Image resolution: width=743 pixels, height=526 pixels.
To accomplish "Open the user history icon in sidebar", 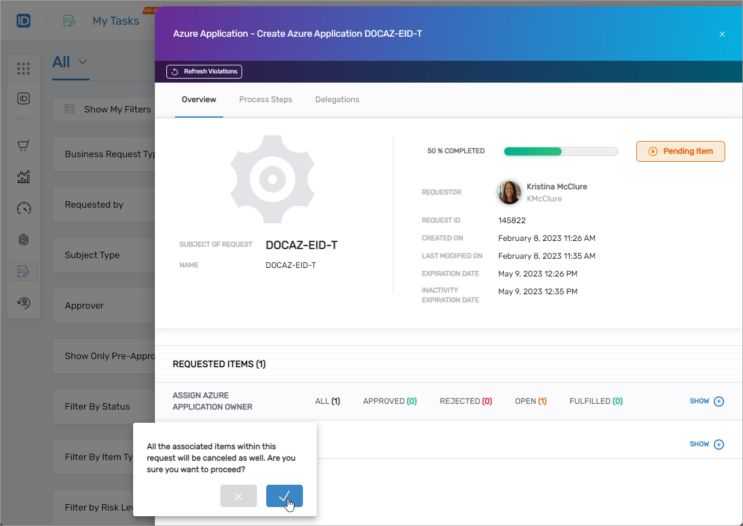I will [24, 302].
